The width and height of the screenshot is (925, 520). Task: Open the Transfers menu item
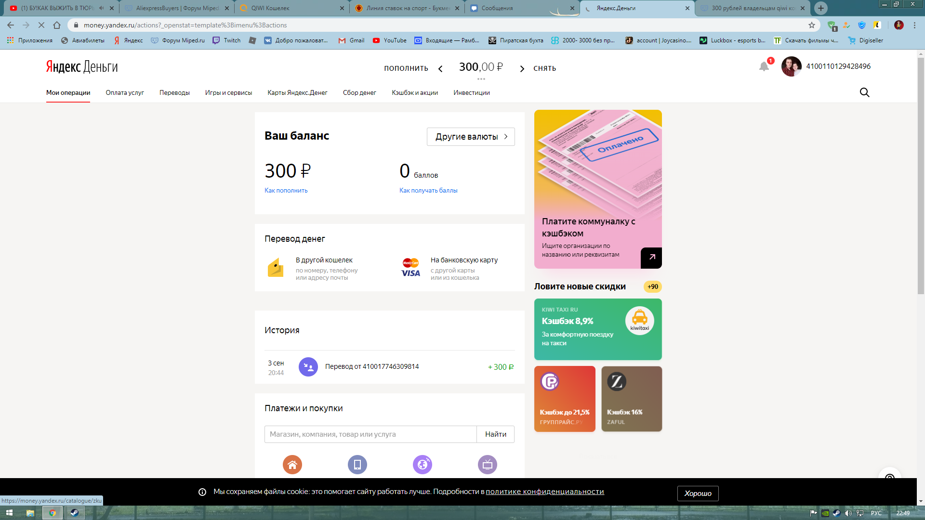pyautogui.click(x=174, y=93)
